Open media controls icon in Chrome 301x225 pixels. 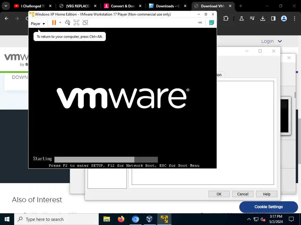(x=252, y=18)
